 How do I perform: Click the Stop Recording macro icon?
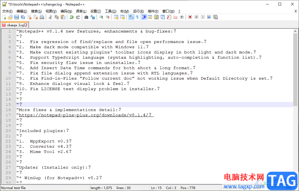pyautogui.click(x=196, y=17)
